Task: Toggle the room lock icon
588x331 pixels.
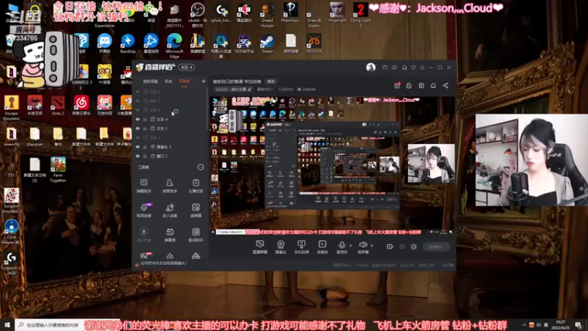Action: point(409,85)
